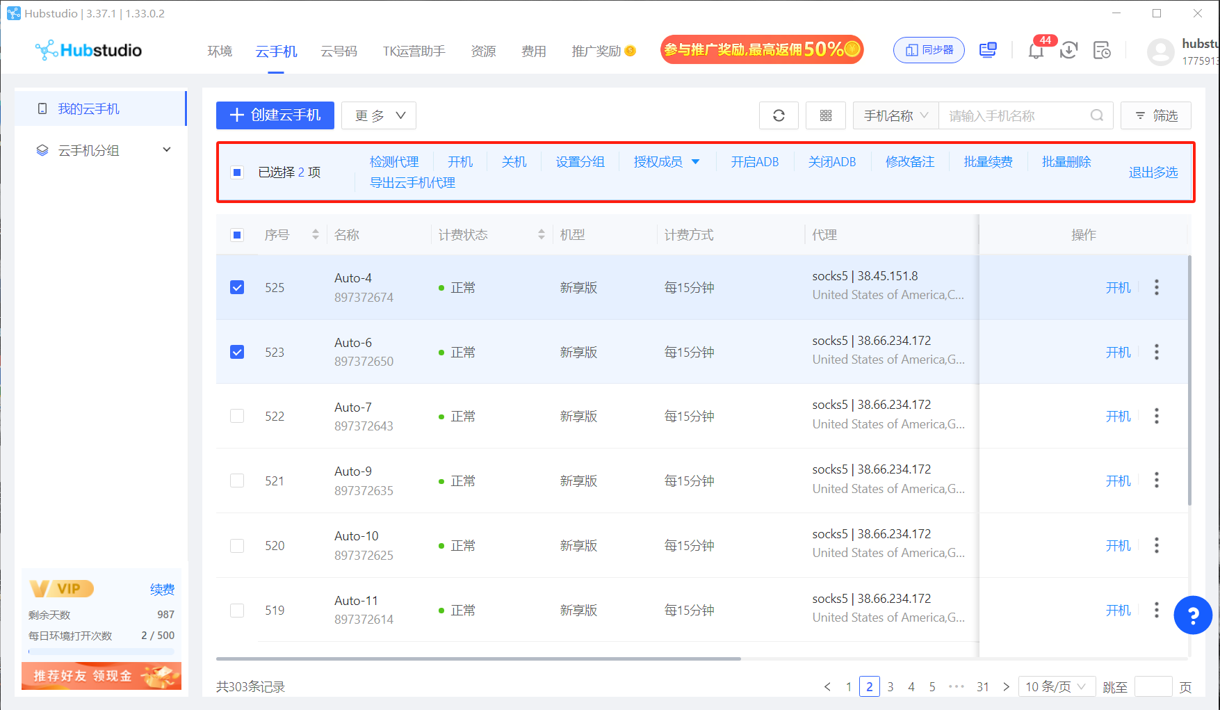Open the multi-window screen icon in header

point(988,50)
